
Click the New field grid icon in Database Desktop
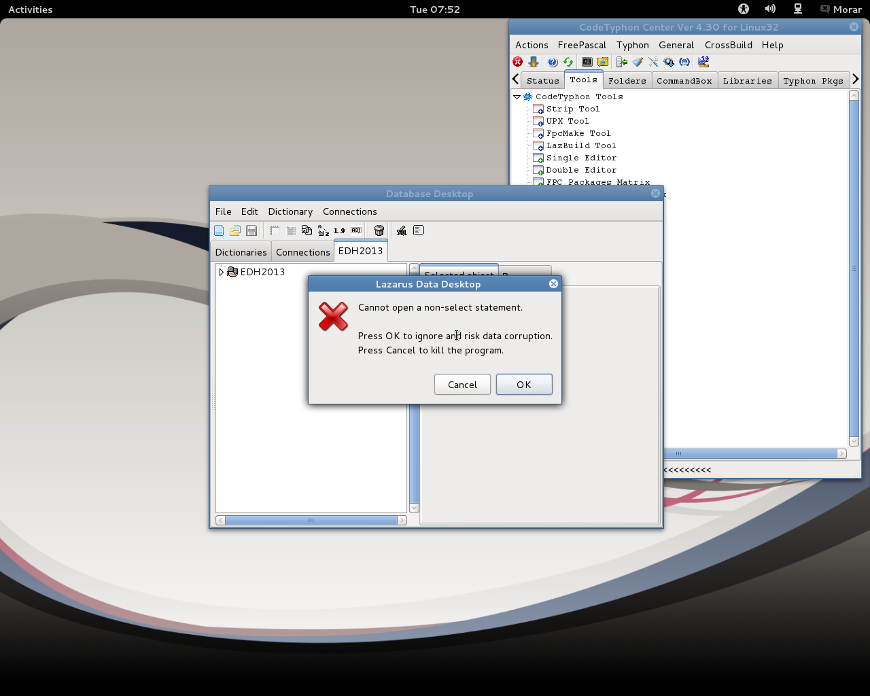[x=291, y=230]
